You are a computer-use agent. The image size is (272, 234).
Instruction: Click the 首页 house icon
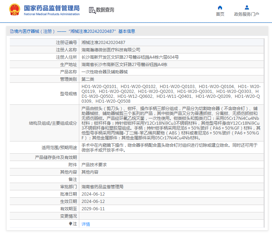220,7
